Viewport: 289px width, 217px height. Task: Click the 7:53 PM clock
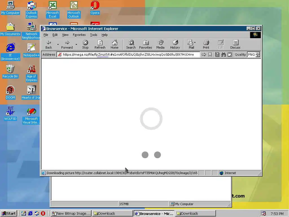(x=277, y=214)
